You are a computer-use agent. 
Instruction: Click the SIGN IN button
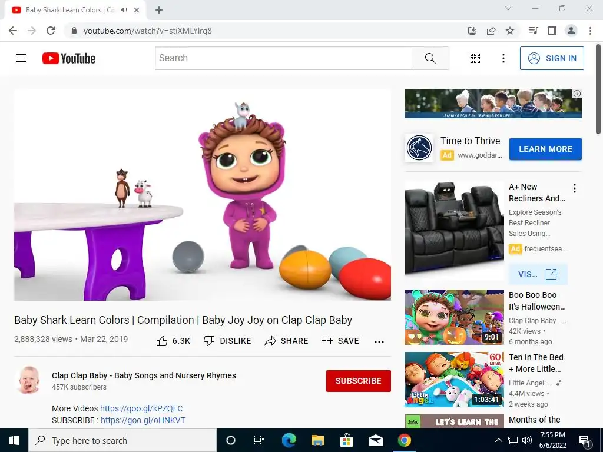tap(552, 58)
